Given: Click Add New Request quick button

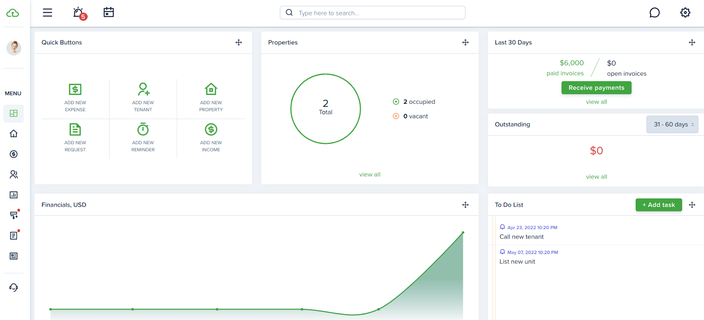Looking at the screenshot, I should (75, 138).
